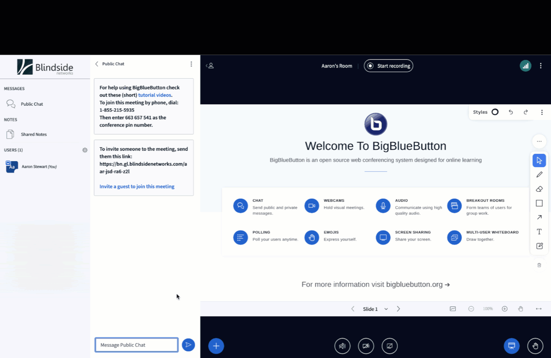Image resolution: width=551 pixels, height=358 pixels.
Task: Send the chat message with arrow button
Action: click(x=188, y=345)
